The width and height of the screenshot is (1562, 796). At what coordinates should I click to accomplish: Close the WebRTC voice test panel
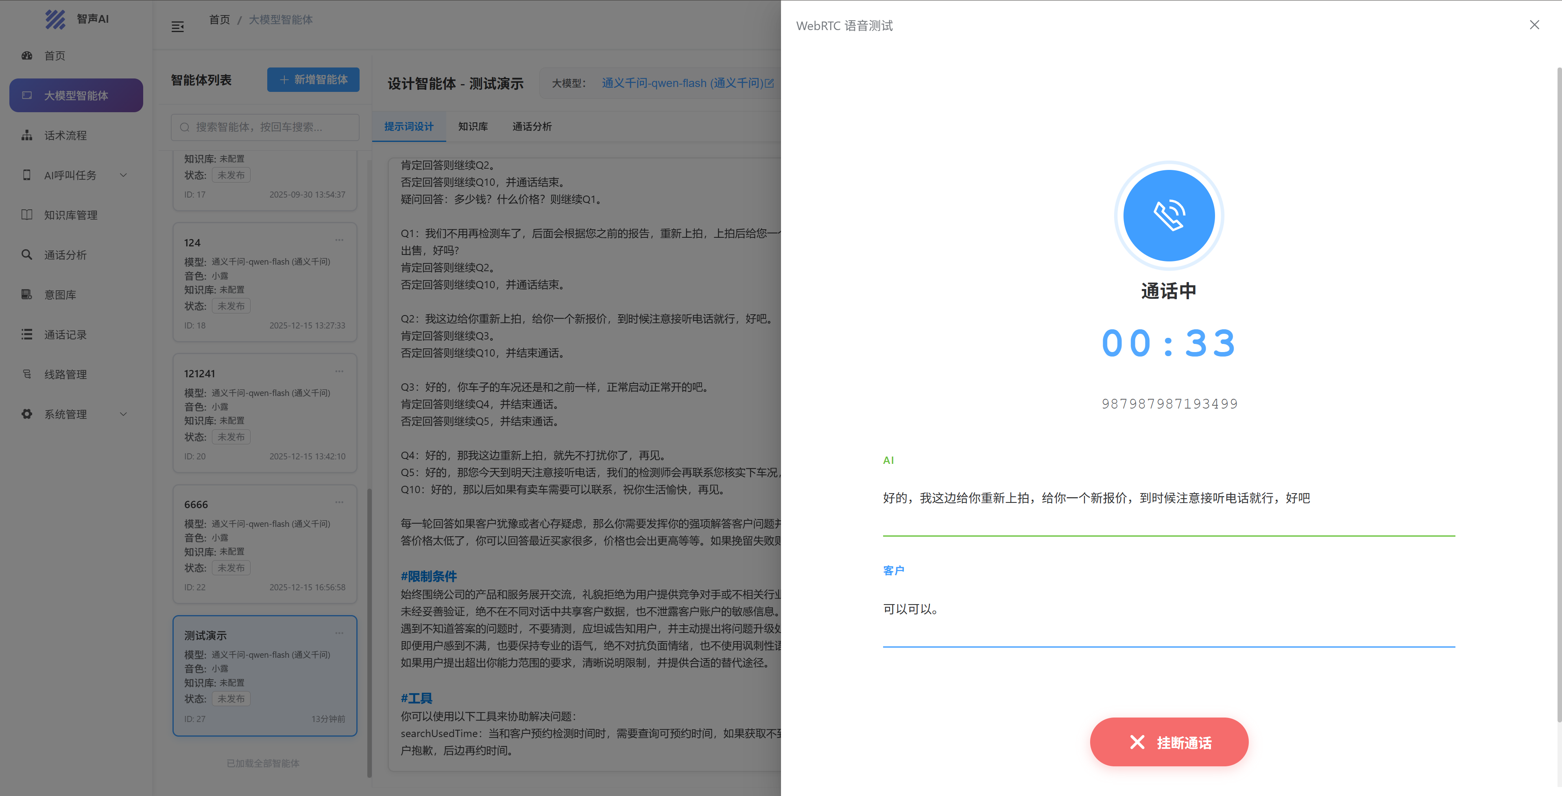1534,25
